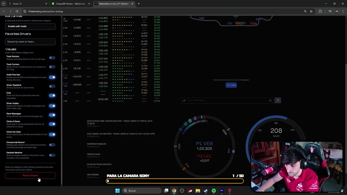Select the Telemetría en vivo tab
Screen dimensions: 347x195
(x=114, y=4)
